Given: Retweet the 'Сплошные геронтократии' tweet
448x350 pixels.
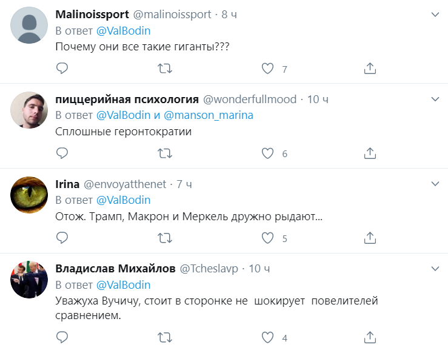Looking at the screenshot, I should pyautogui.click(x=164, y=153).
